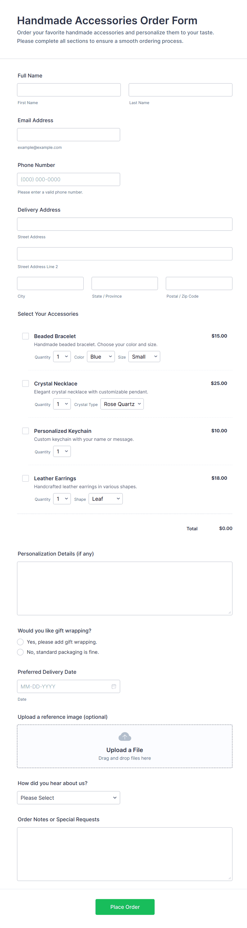The height and width of the screenshot is (928, 247).
Task: Check the Leather Earrings checkbox
Action: 25,478
